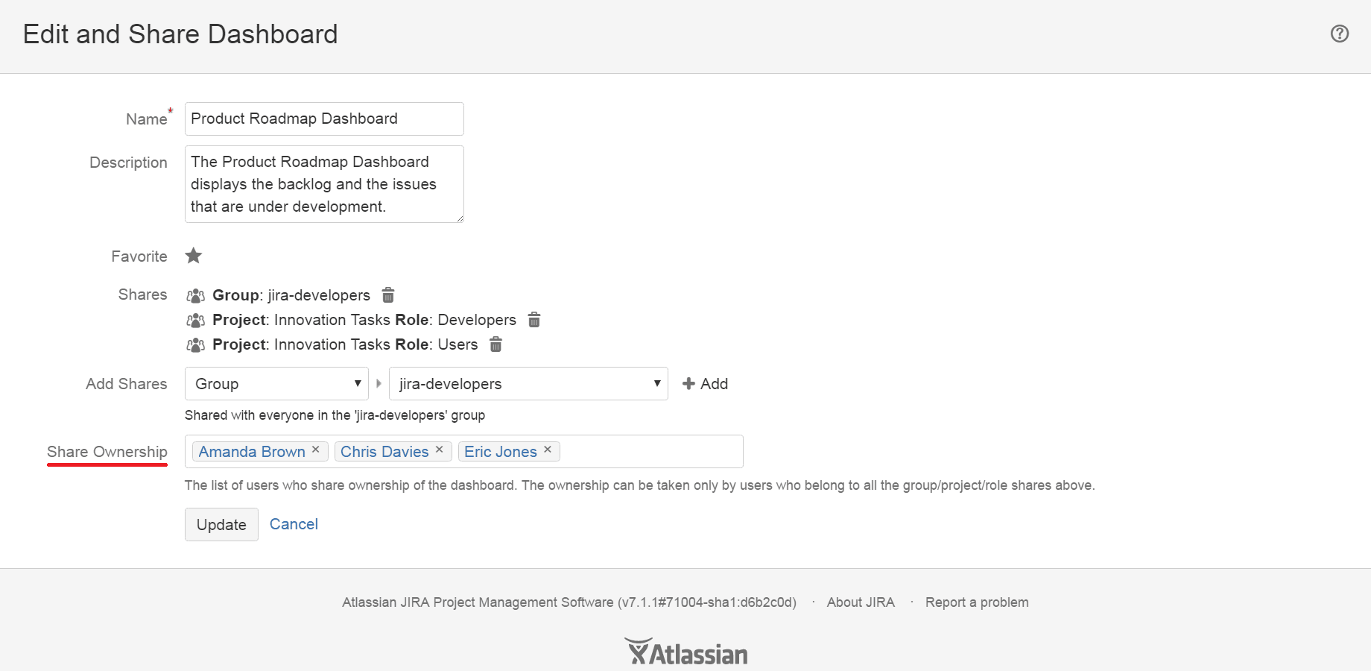Remove Chris Davies from ownership
The height and width of the screenshot is (671, 1371).
[x=440, y=450]
